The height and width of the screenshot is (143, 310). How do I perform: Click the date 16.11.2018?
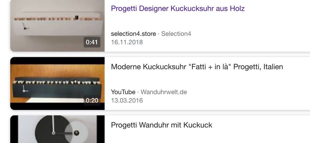(127, 42)
